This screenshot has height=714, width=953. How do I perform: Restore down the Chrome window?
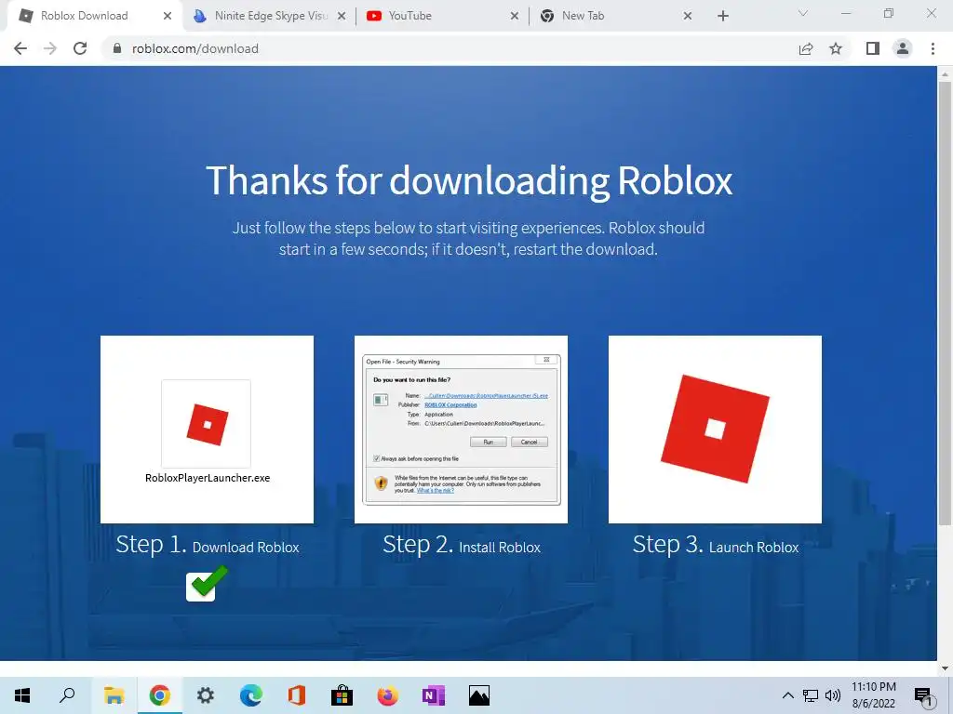(x=889, y=13)
